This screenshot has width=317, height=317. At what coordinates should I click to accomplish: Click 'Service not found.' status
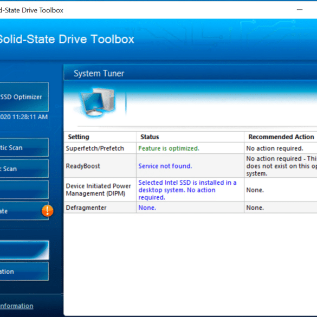click(165, 166)
